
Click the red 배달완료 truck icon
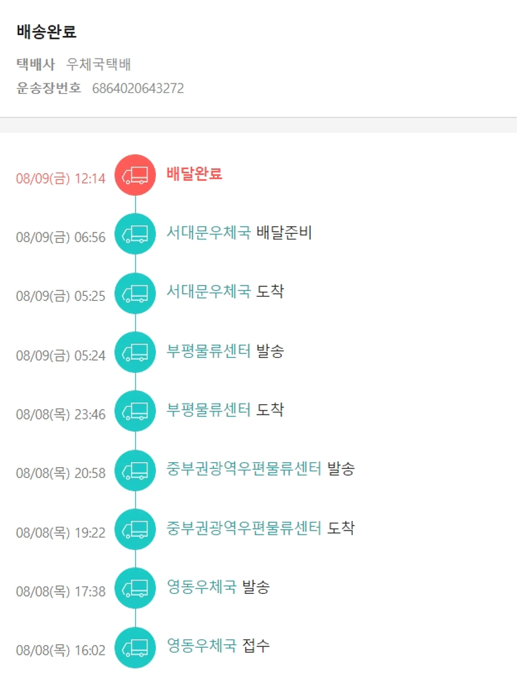(x=135, y=175)
